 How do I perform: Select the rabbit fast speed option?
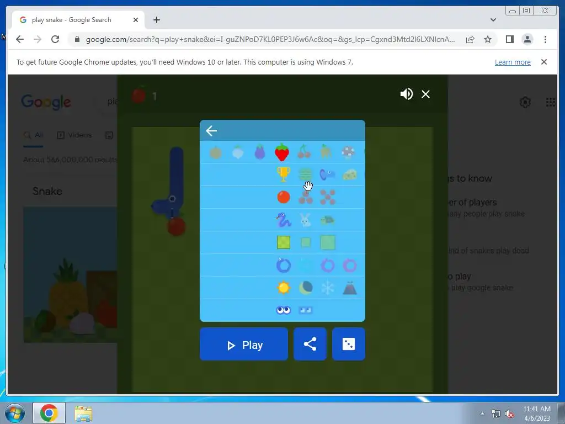305,220
